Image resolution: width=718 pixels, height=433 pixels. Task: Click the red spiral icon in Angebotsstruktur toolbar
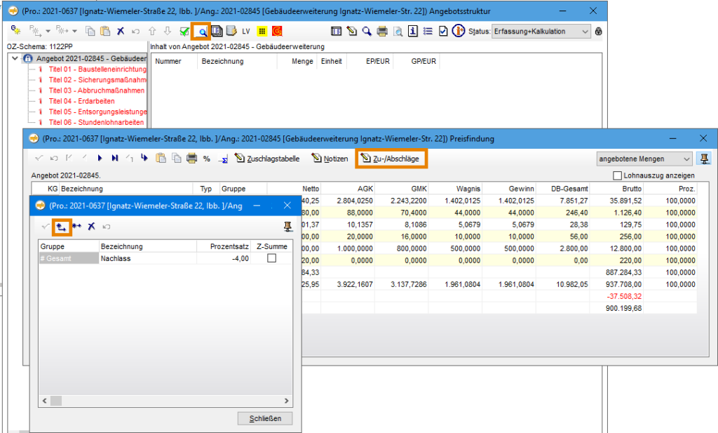point(276,31)
